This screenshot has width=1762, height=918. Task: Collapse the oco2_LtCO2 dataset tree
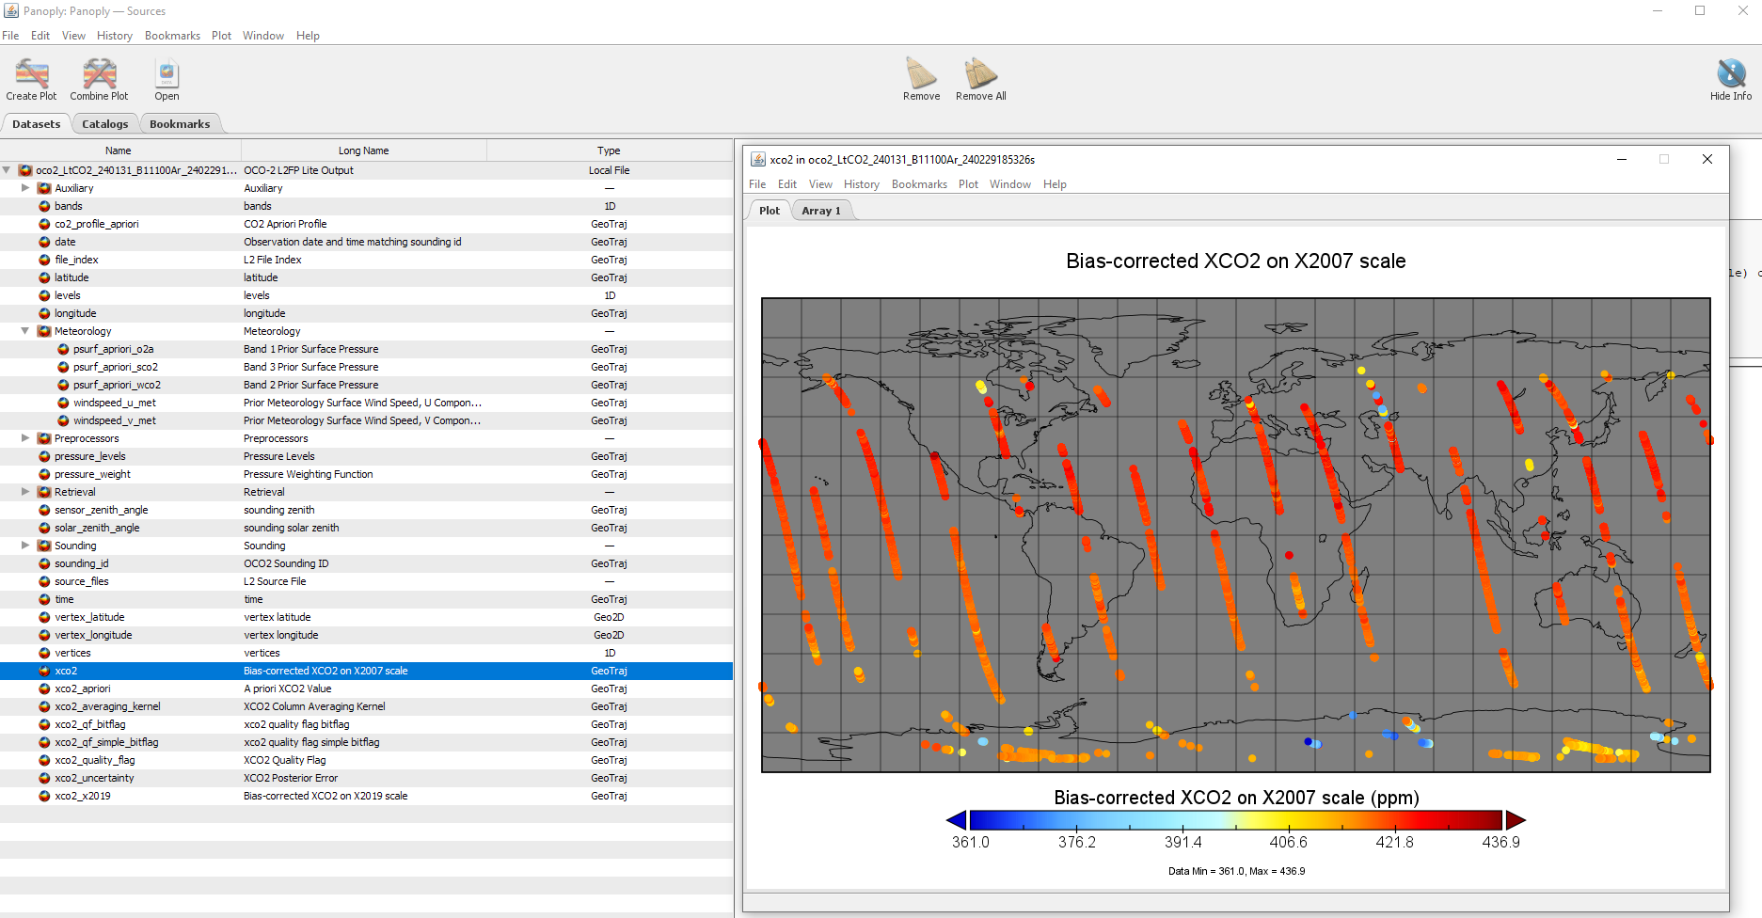coord(7,170)
